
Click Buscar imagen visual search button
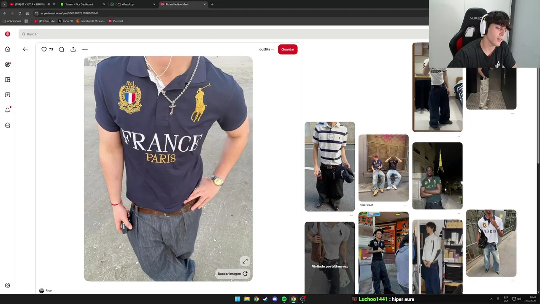[x=232, y=274]
